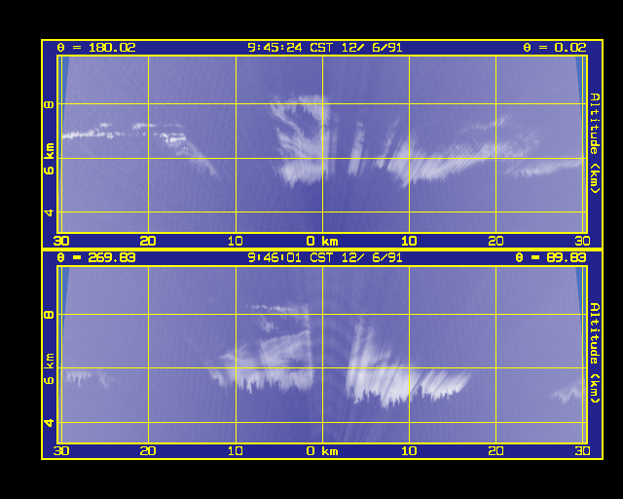Click Altitude (km) label in the 9:45:24 panel

tap(595, 143)
